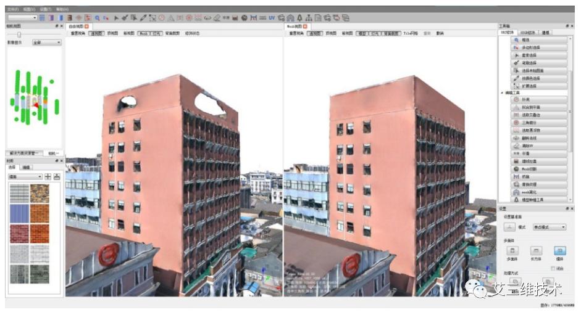The width and height of the screenshot is (581, 315).
Task: Click the eyedropper color-select toolbar icon
Action: click(143, 17)
